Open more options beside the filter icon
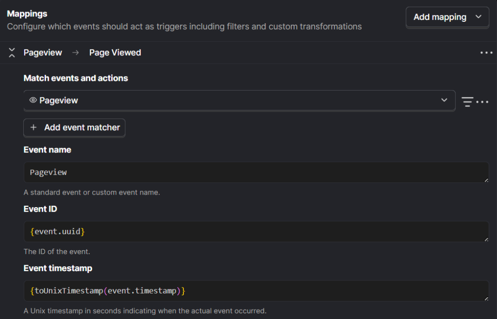This screenshot has width=497, height=319. [x=482, y=102]
